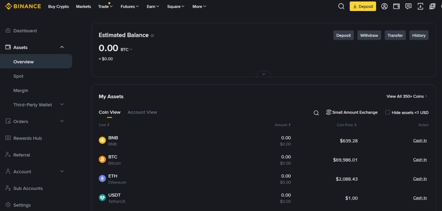Click the ≈ $0.00 balance value
The image size is (442, 211).
pos(106,59)
